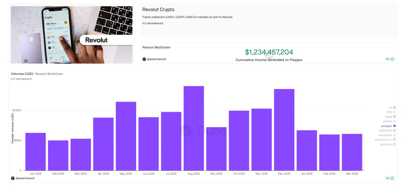Select the Nov 2025 bar

(x=261, y=139)
